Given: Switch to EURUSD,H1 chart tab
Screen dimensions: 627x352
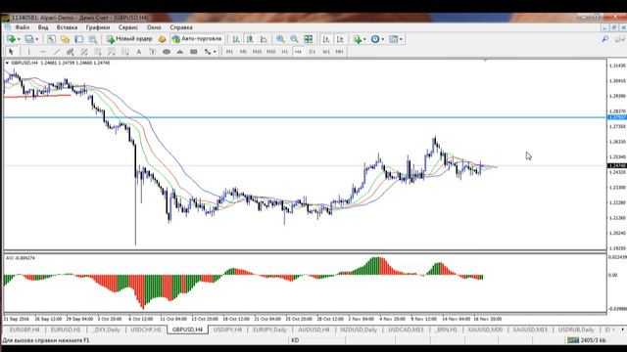Looking at the screenshot, I should tap(66, 330).
